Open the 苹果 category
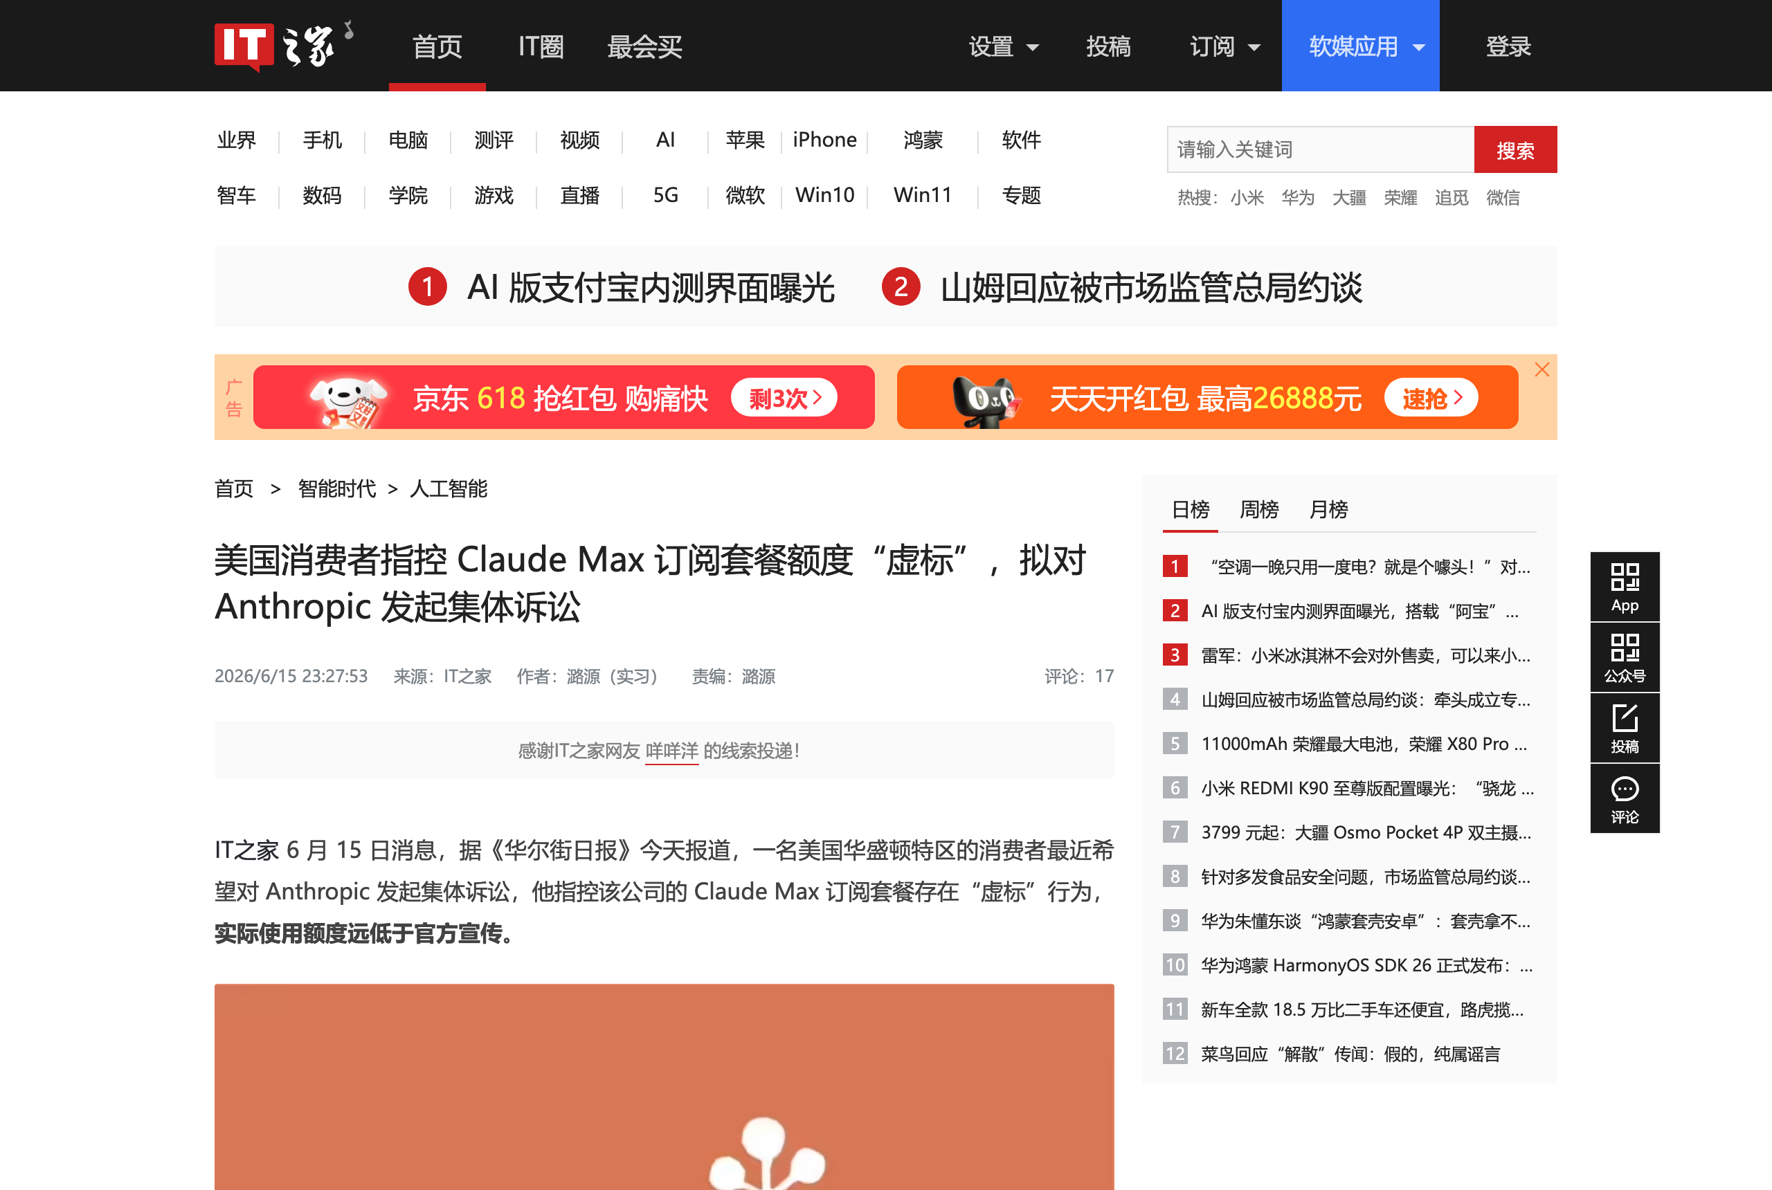 click(x=745, y=140)
